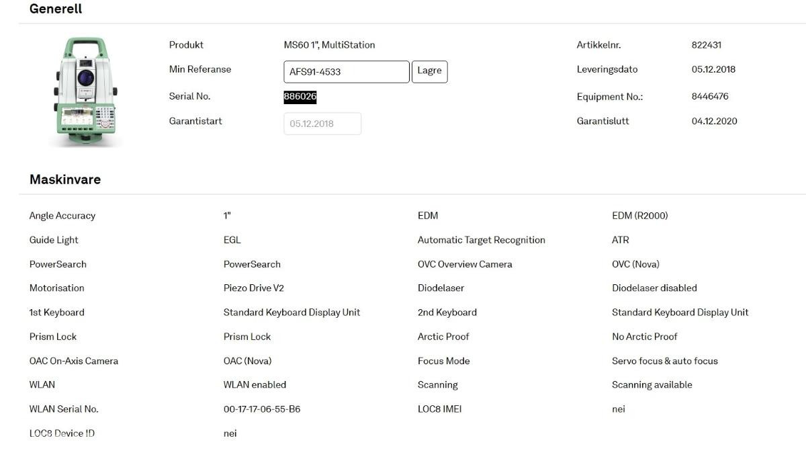The image size is (806, 463).
Task: Click the Garantislutt date 04.12.2020
Action: click(x=714, y=122)
